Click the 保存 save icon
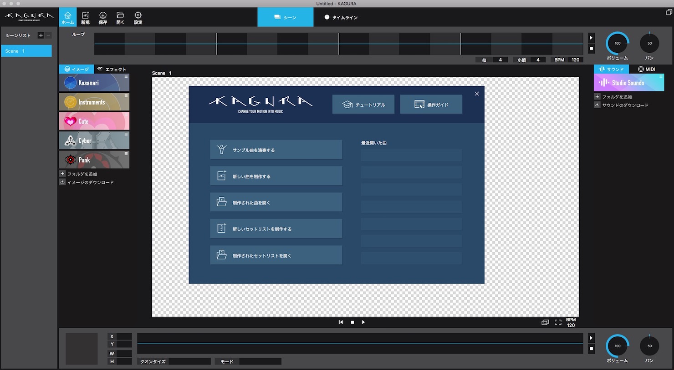The width and height of the screenshot is (674, 370). pyautogui.click(x=103, y=18)
